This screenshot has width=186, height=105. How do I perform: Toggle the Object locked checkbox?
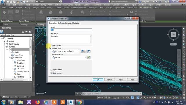(51, 69)
